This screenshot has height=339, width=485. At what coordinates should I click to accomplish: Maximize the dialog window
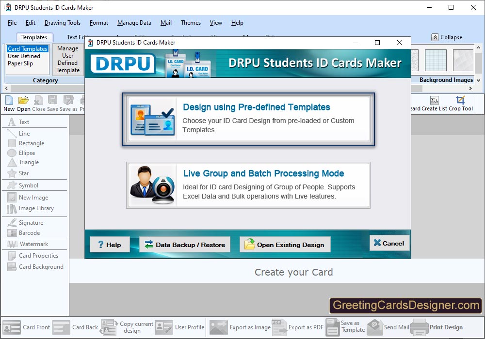click(x=377, y=43)
